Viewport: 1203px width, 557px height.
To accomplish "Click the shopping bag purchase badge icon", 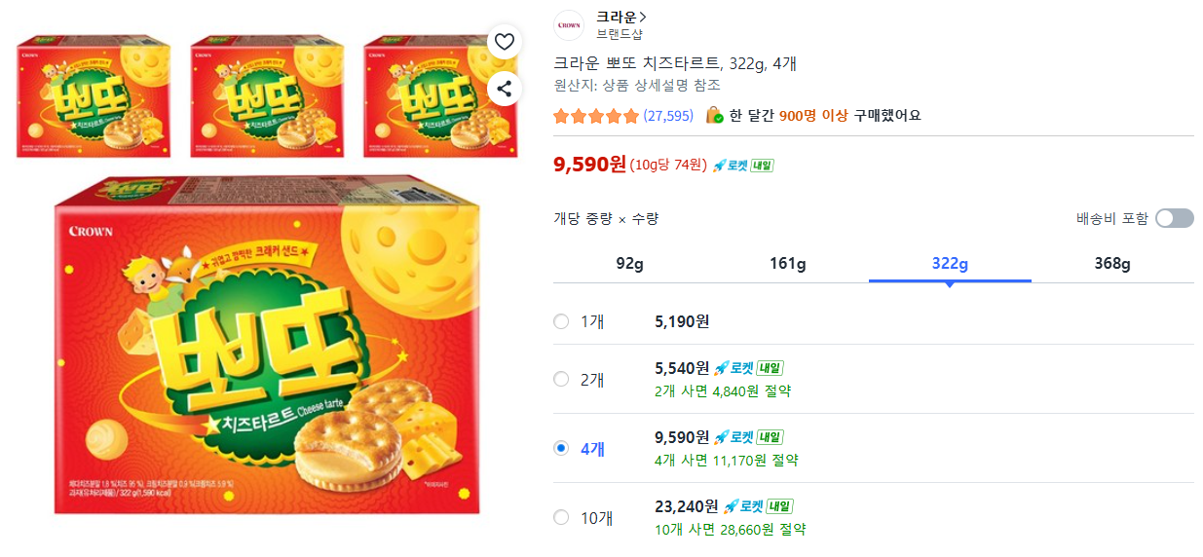I will point(715,115).
